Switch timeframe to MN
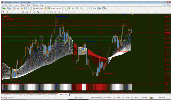The width and height of the screenshot is (172, 100). pos(74,12)
